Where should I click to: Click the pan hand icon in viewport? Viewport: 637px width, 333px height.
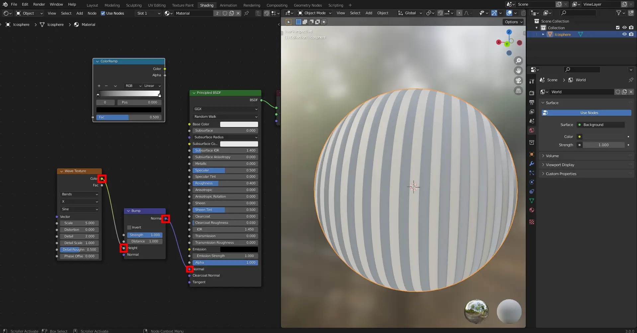pyautogui.click(x=518, y=71)
